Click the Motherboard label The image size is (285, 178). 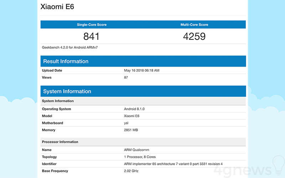(52, 123)
